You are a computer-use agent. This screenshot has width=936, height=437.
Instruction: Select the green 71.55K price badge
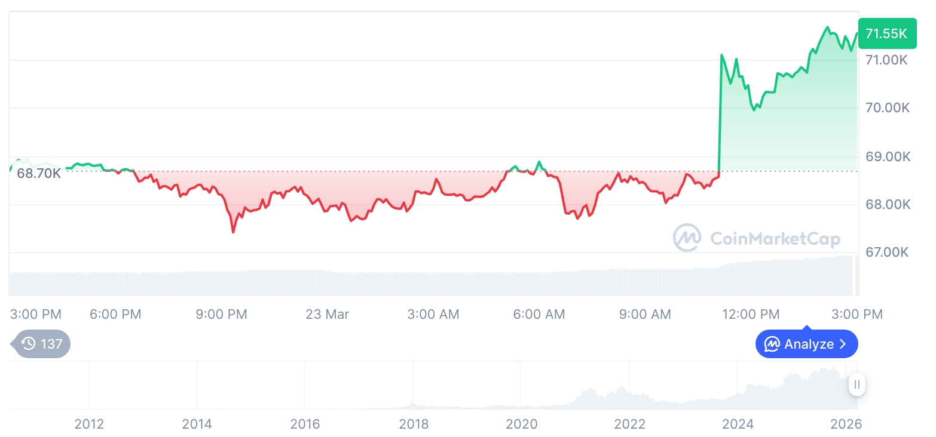[x=887, y=33]
